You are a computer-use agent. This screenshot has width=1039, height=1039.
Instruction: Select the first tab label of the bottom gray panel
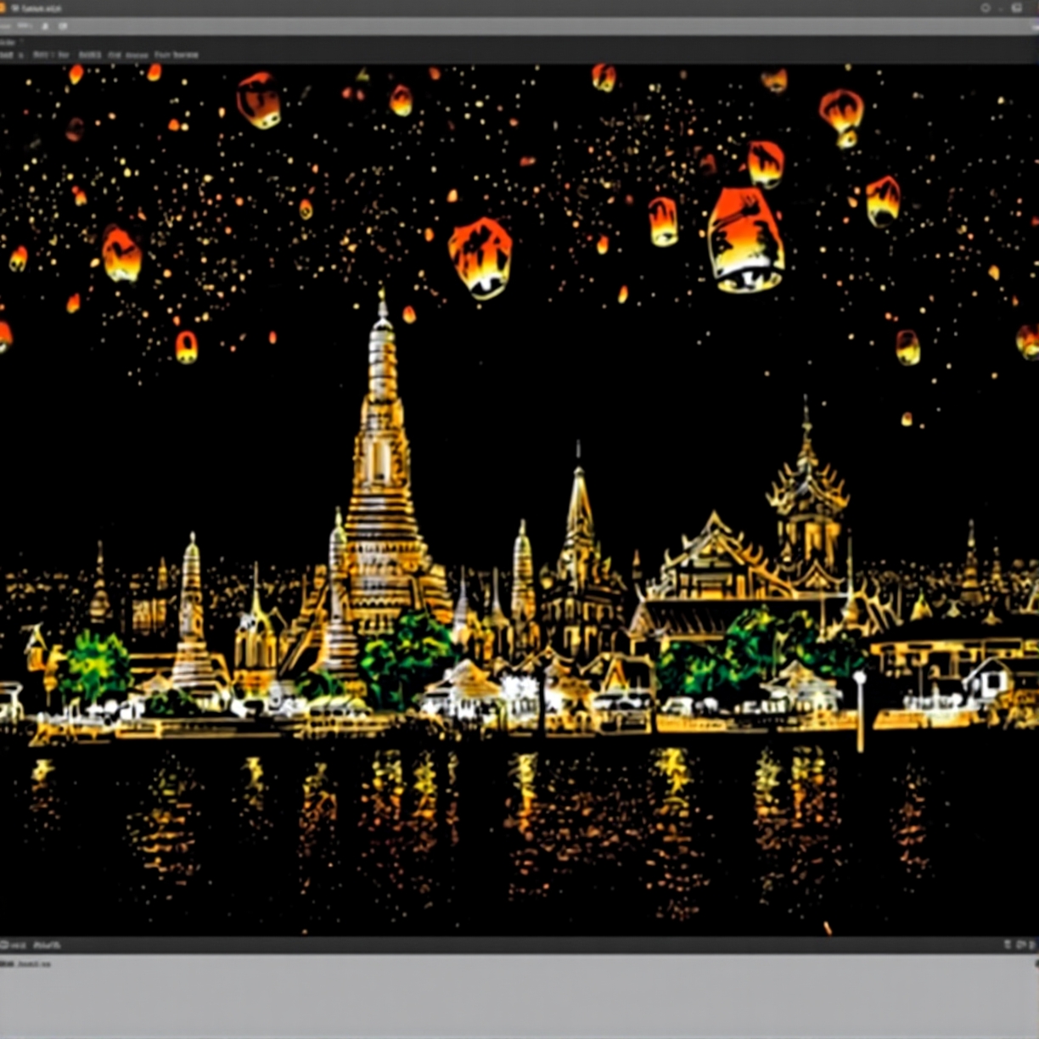click(x=7, y=964)
